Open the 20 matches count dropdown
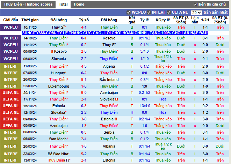 tap(196, 13)
